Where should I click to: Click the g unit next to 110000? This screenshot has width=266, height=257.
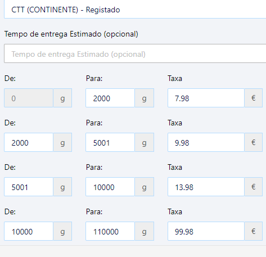tap(145, 231)
